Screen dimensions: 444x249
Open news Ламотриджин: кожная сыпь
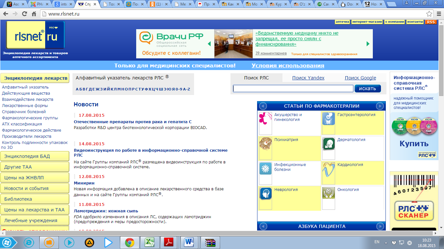(x=106, y=211)
